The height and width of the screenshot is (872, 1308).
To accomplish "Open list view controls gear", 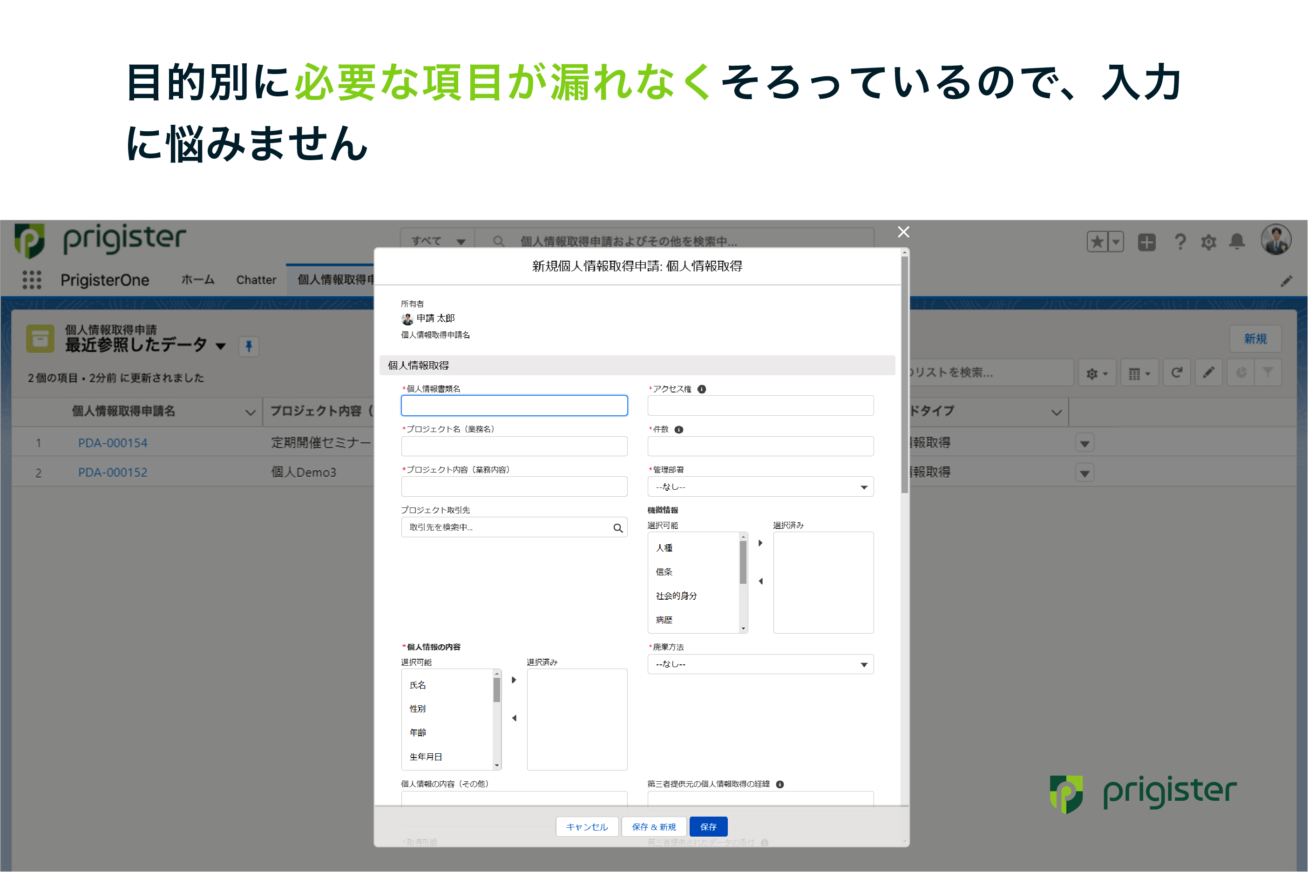I will coord(1097,373).
